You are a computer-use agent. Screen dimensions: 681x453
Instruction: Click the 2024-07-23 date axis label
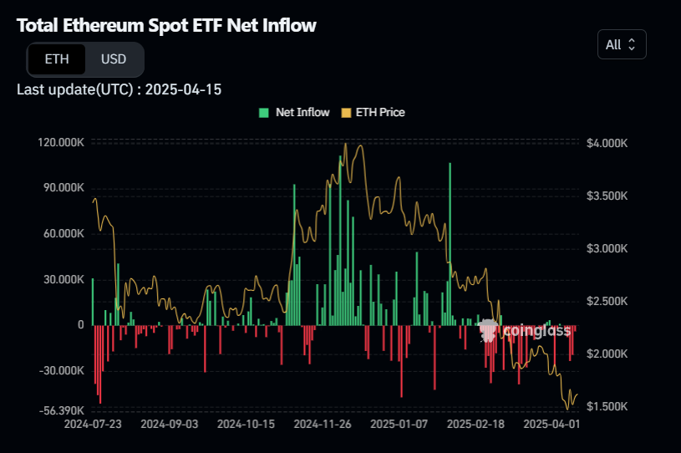(x=93, y=424)
